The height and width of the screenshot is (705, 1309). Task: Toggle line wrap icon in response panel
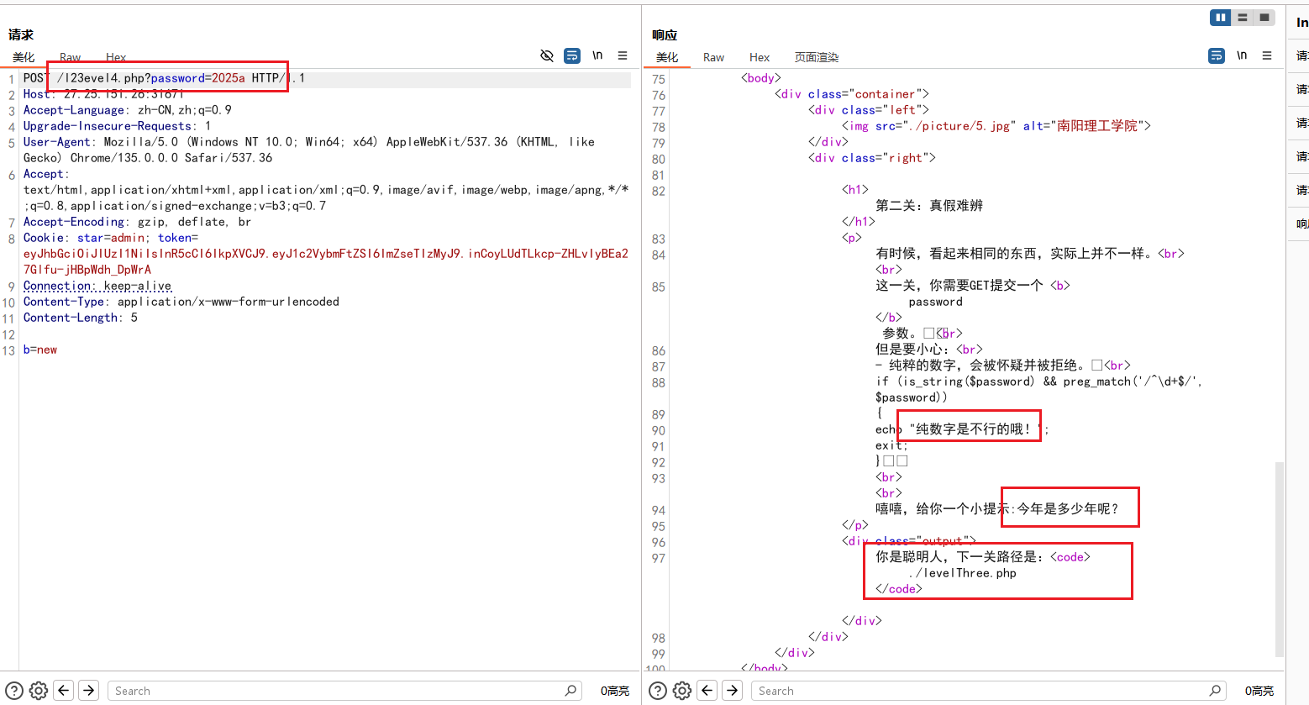coord(1217,55)
